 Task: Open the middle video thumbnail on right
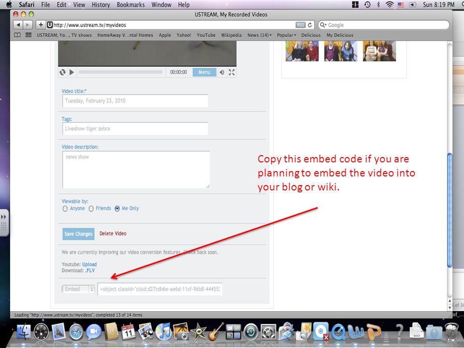click(341, 51)
